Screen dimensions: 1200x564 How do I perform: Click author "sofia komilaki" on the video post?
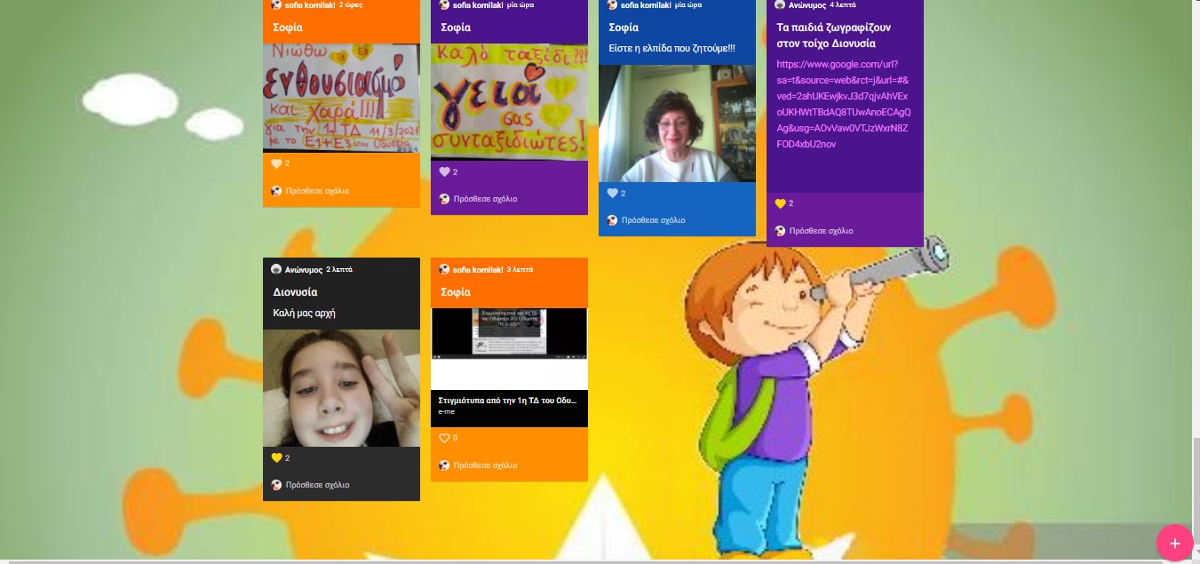478,269
